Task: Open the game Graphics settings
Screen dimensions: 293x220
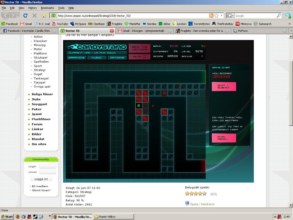Action: 76,58
